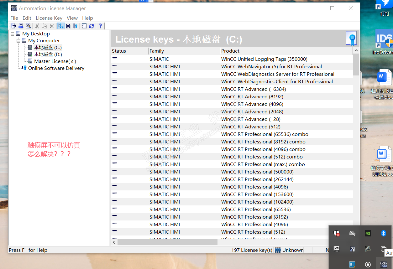Open the License Key menu
The image size is (393, 269).
tap(49, 18)
